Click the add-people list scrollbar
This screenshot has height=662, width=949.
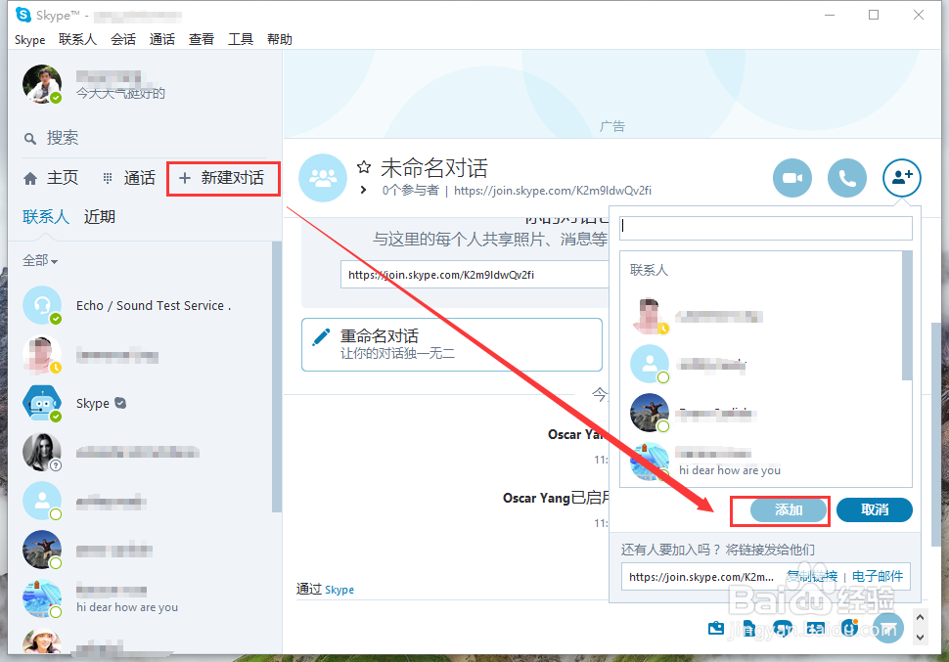pos(907,316)
